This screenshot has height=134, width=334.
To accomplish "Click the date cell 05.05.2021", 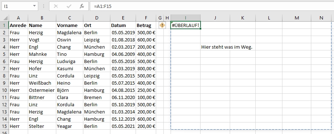I will click(x=123, y=126).
